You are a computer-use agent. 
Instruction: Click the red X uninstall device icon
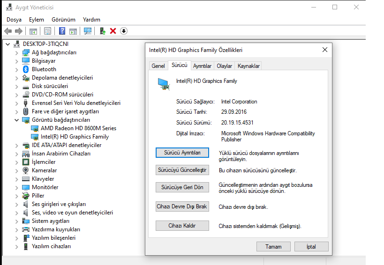click(x=113, y=31)
